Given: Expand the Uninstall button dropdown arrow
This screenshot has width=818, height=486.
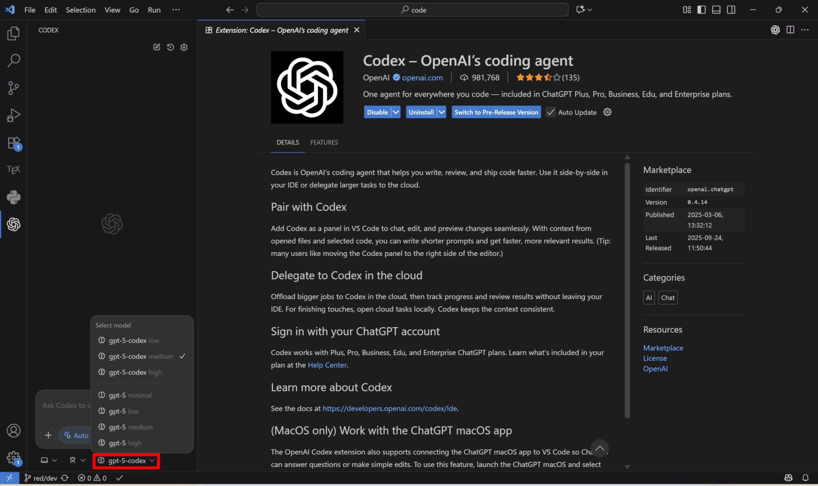Looking at the screenshot, I should 441,112.
